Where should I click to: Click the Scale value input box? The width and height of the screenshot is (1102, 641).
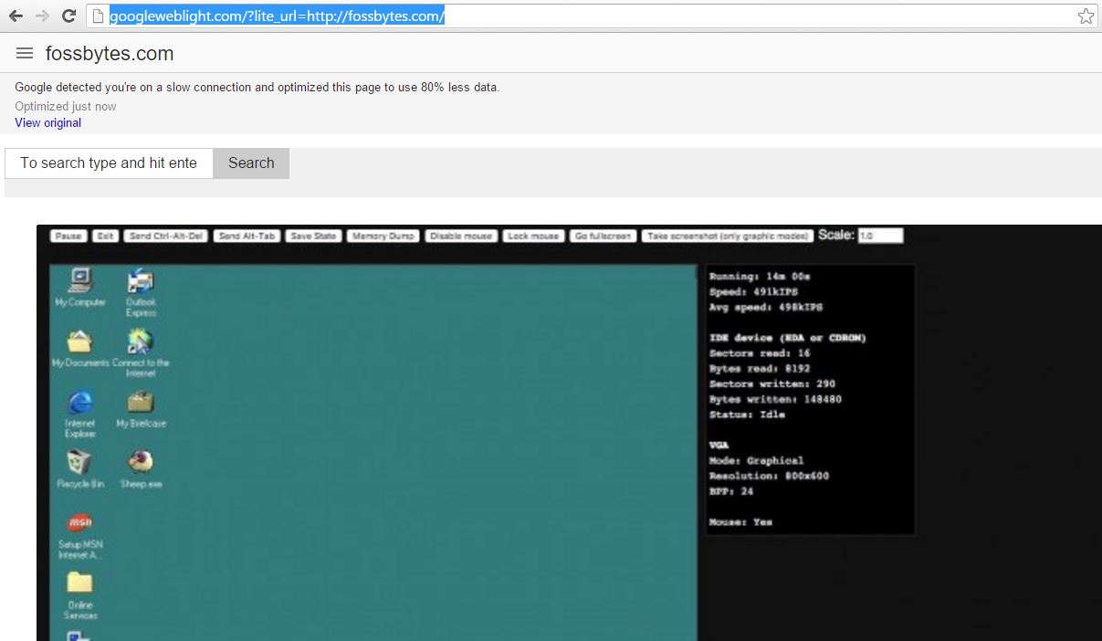[879, 236]
